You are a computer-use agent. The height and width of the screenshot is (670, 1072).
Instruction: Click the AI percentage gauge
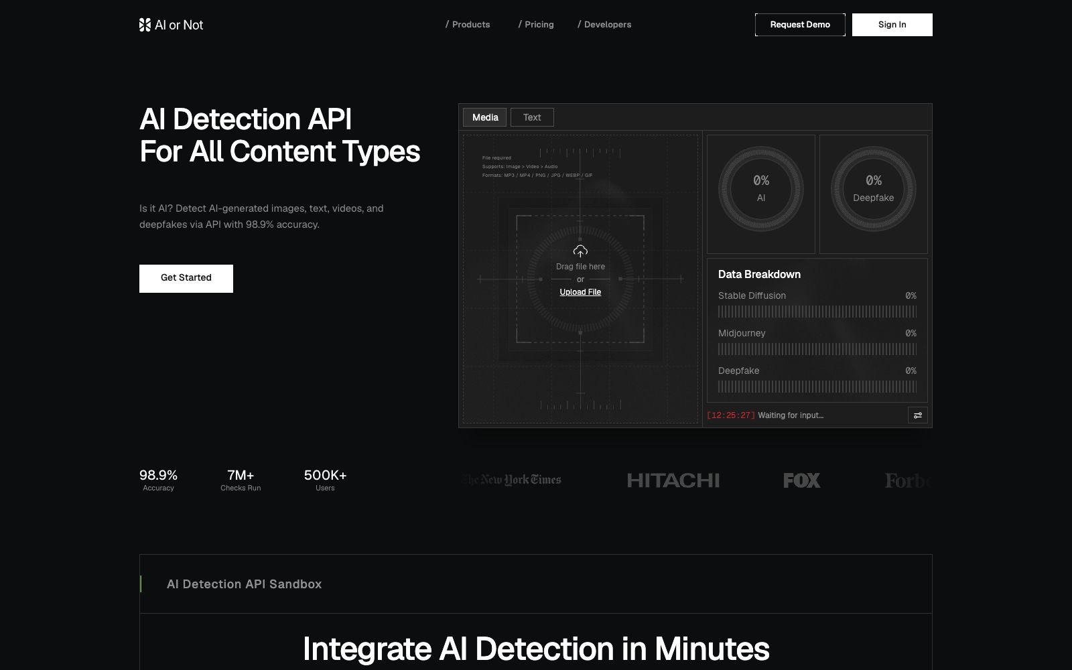761,189
